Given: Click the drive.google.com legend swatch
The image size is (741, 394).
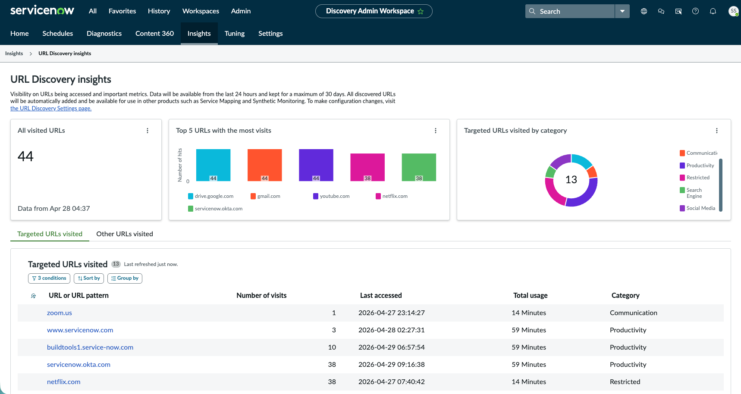Looking at the screenshot, I should pyautogui.click(x=191, y=196).
